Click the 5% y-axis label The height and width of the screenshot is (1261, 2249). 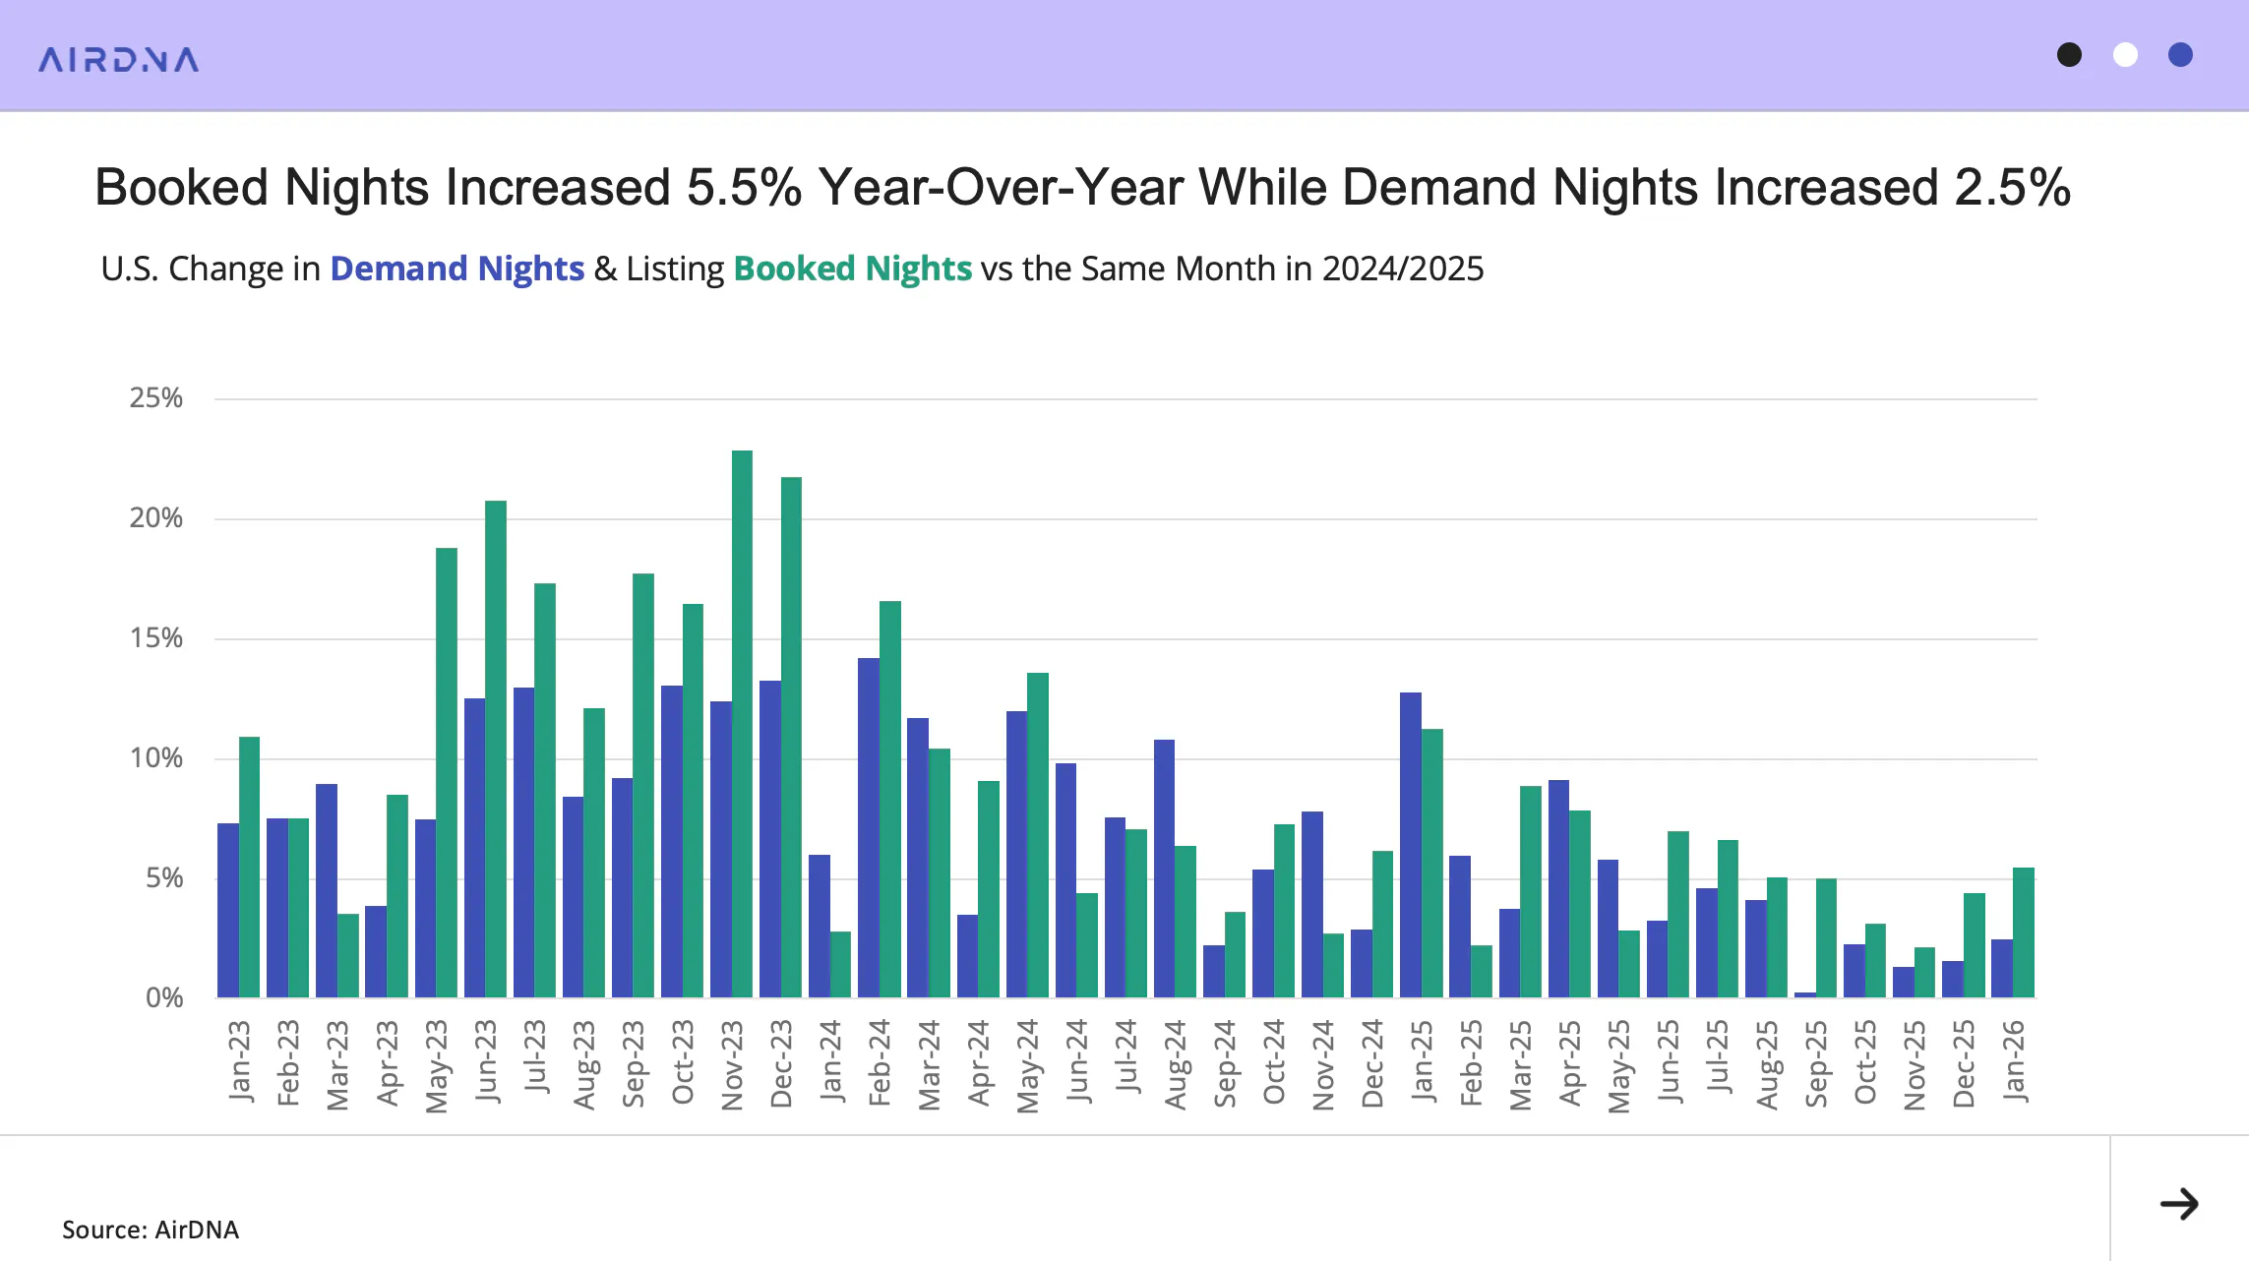coord(164,877)
